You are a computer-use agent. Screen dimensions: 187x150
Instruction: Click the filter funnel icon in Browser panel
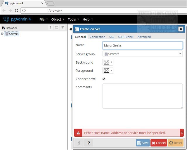click(63, 27)
